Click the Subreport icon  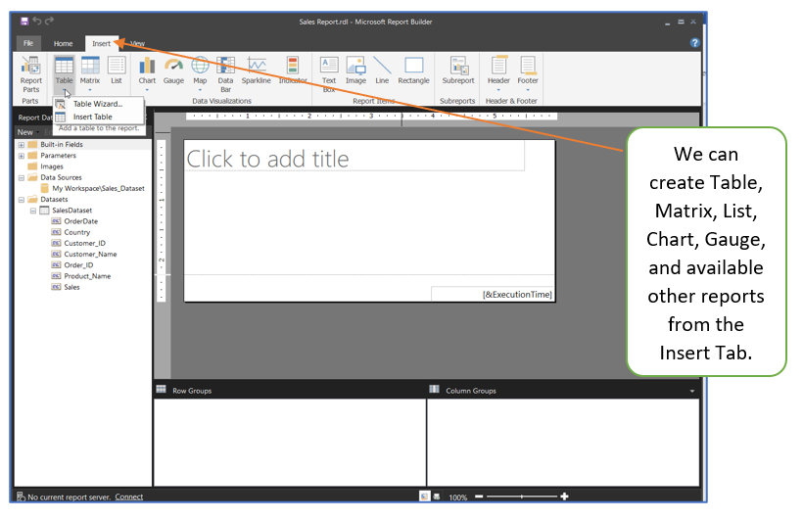[457, 70]
